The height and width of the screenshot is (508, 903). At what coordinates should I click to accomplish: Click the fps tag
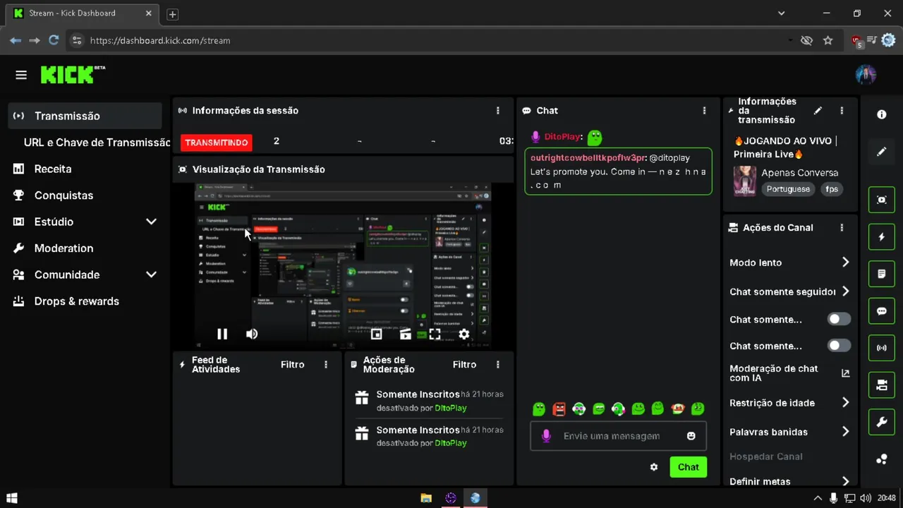click(832, 189)
